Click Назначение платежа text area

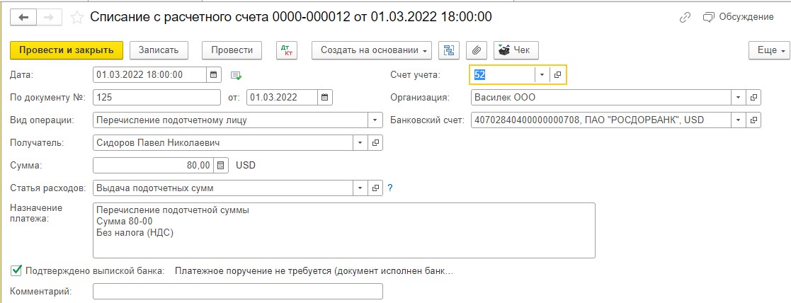click(x=344, y=230)
